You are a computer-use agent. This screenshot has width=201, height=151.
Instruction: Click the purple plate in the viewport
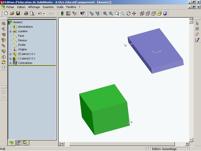coord(156,51)
